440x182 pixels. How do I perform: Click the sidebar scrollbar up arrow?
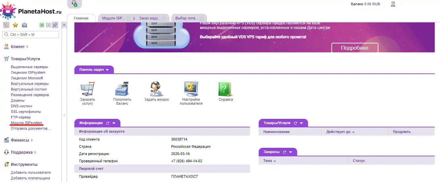(x=64, y=25)
